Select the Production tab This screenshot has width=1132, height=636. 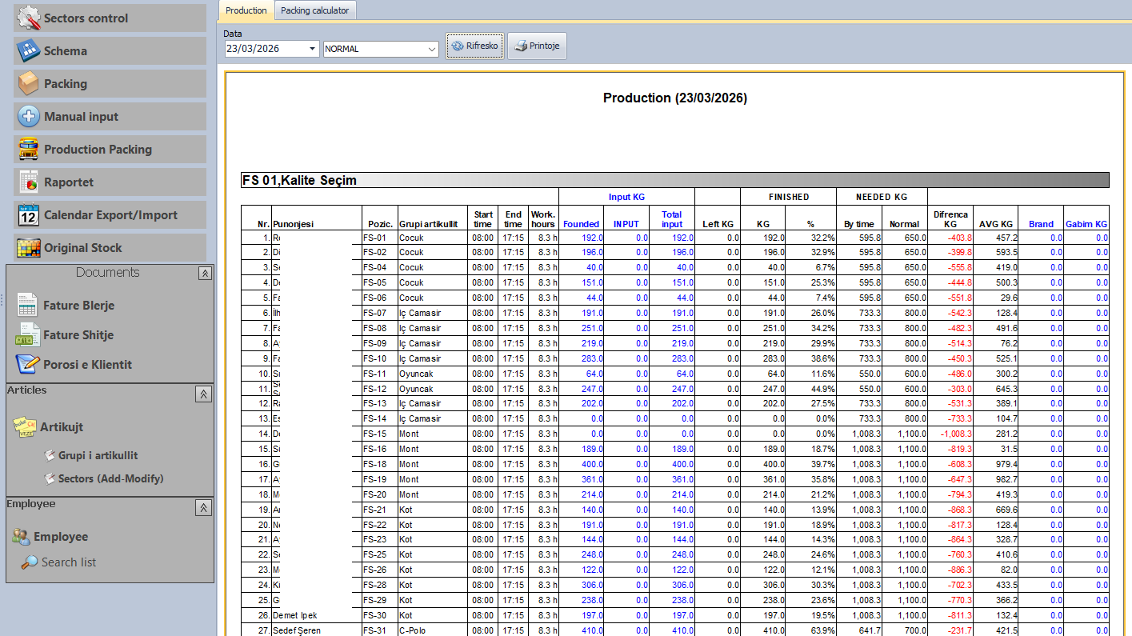(x=246, y=10)
